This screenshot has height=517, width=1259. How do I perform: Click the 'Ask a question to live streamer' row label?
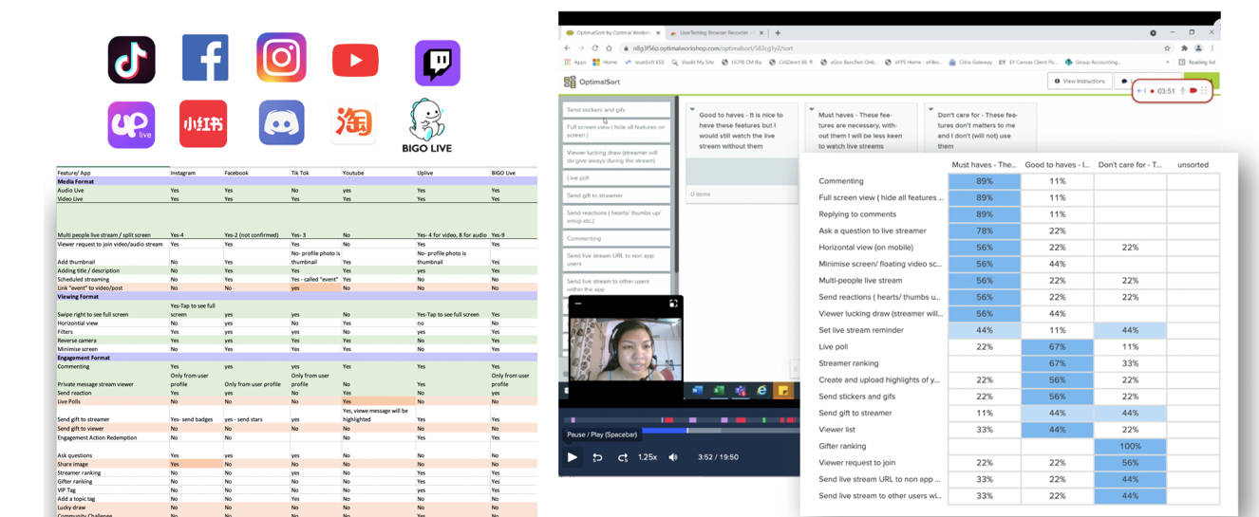point(873,231)
